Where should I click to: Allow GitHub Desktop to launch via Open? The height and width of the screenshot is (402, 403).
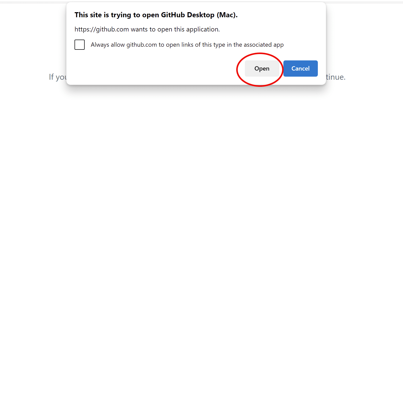(x=262, y=69)
